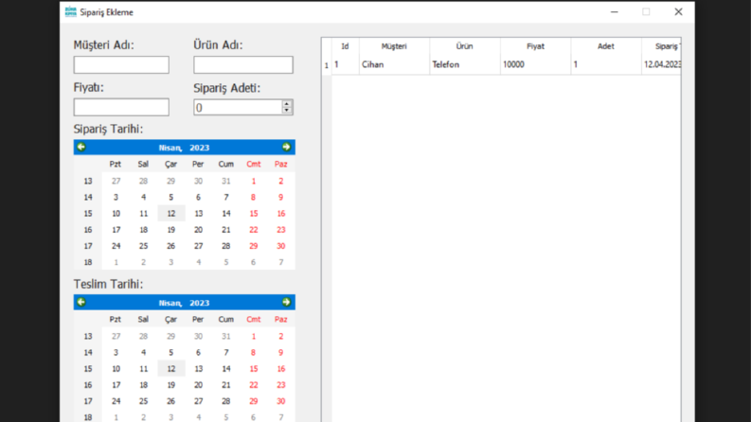751x422 pixels.
Task: Open month selector Nisan in Teslim Tarihi calendar
Action: 170,303
